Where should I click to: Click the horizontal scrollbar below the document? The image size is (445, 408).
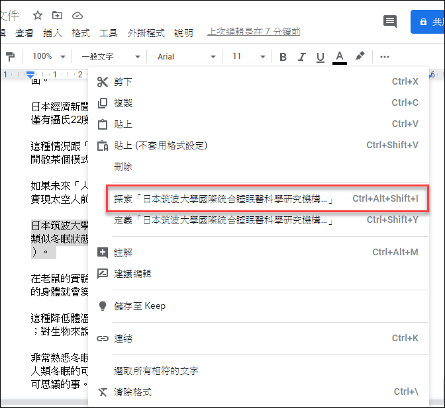point(44,402)
